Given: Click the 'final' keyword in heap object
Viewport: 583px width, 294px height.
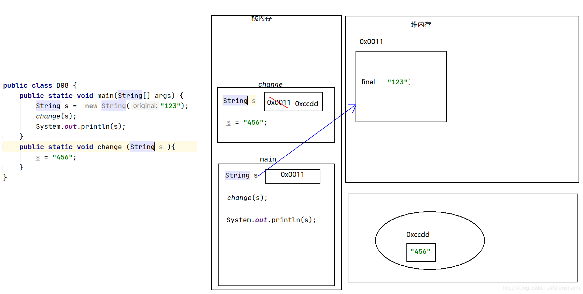Looking at the screenshot, I should click(x=368, y=82).
